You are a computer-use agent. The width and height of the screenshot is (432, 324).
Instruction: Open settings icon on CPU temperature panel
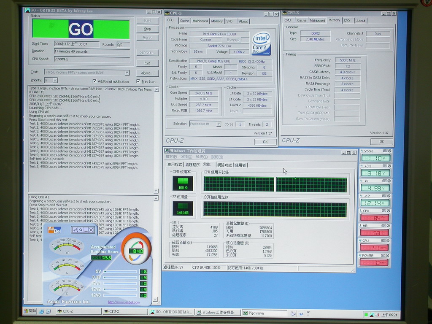[x=384, y=211]
